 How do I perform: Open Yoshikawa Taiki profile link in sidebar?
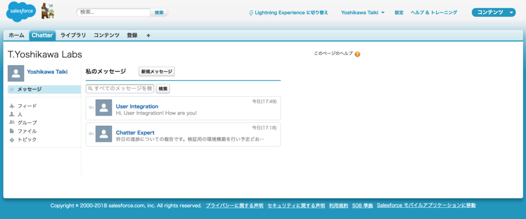coord(48,72)
